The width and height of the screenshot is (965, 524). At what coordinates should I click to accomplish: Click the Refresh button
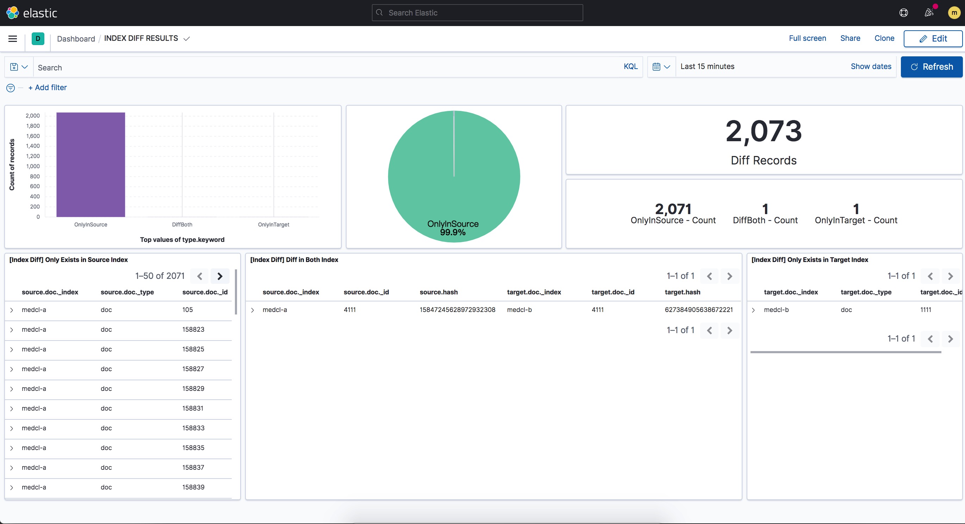click(x=931, y=67)
